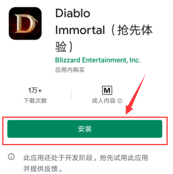This screenshot has width=173, height=174.
Task: Tap the 成人内容 content rating label
Action: point(104,101)
